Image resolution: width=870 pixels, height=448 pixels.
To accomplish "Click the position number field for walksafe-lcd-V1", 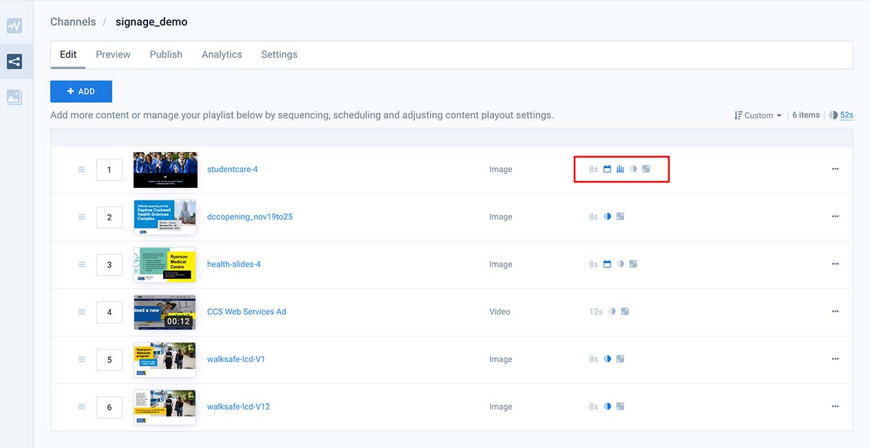I will (109, 359).
